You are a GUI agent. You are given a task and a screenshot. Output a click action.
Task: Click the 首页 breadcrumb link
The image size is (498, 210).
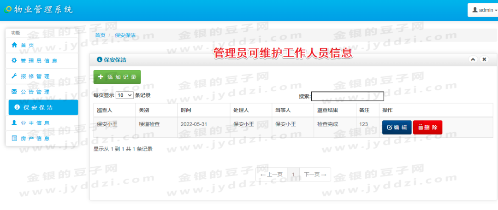[x=100, y=35]
